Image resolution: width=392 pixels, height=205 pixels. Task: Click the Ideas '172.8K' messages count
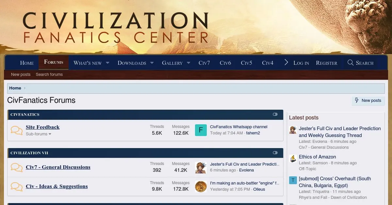point(181,189)
